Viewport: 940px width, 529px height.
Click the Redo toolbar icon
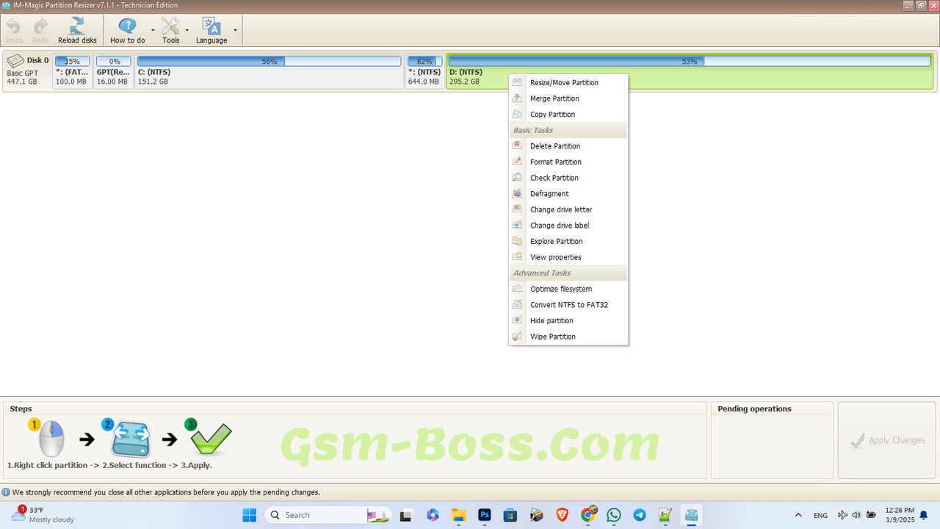coord(40,26)
